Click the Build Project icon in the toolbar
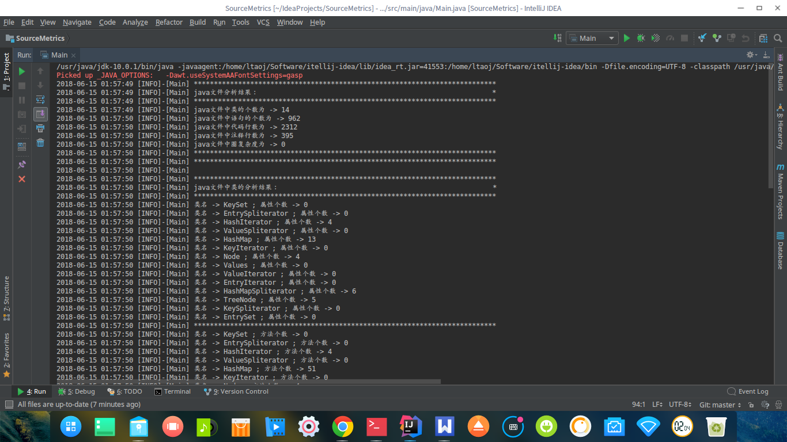 [x=558, y=38]
